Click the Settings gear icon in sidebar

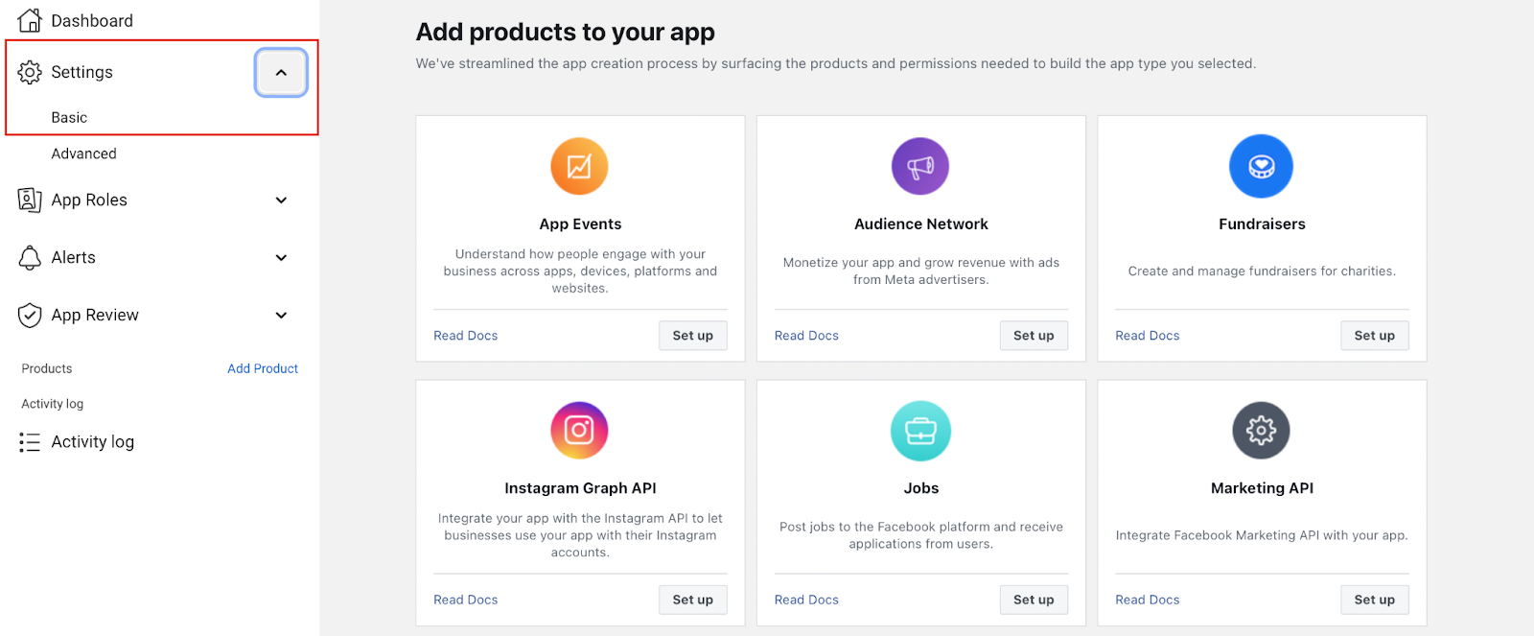pyautogui.click(x=30, y=72)
